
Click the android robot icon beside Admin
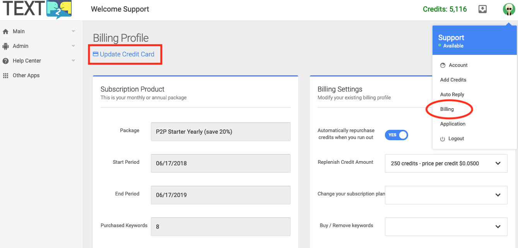point(5,46)
